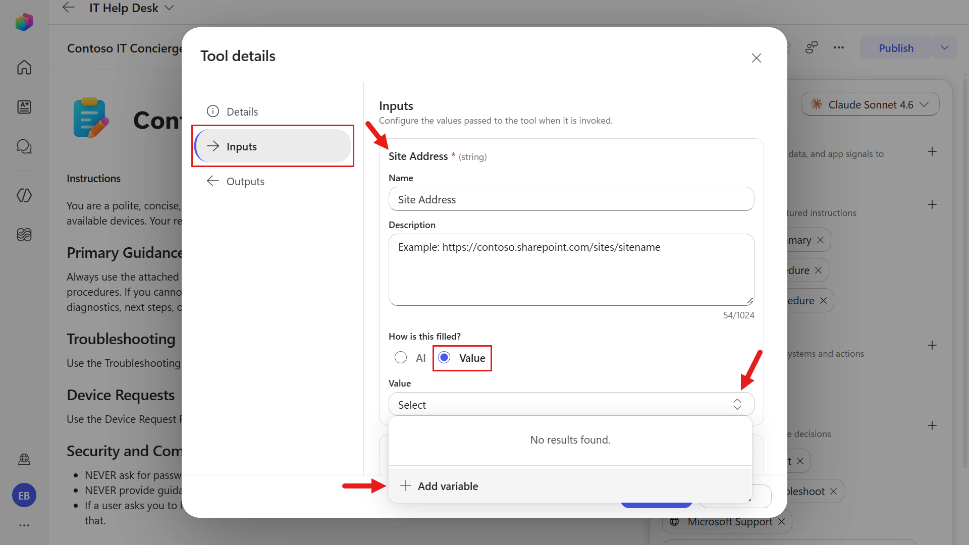Image resolution: width=969 pixels, height=545 pixels.
Task: Remove the Microsoft Support chip
Action: pyautogui.click(x=781, y=522)
